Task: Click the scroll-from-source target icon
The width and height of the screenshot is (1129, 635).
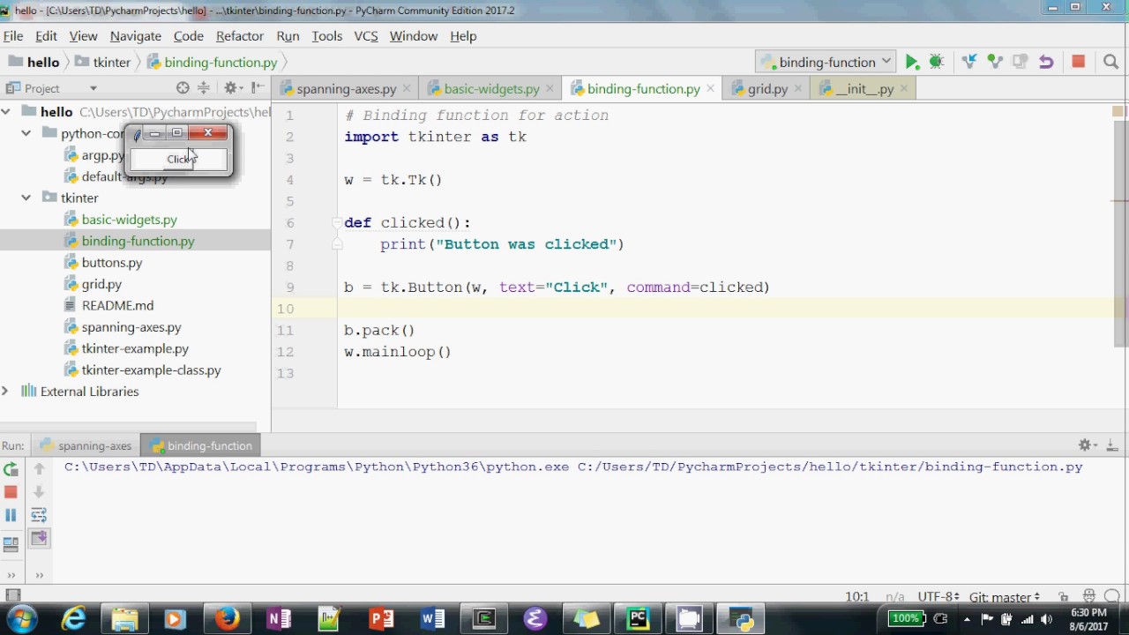Action: click(183, 87)
